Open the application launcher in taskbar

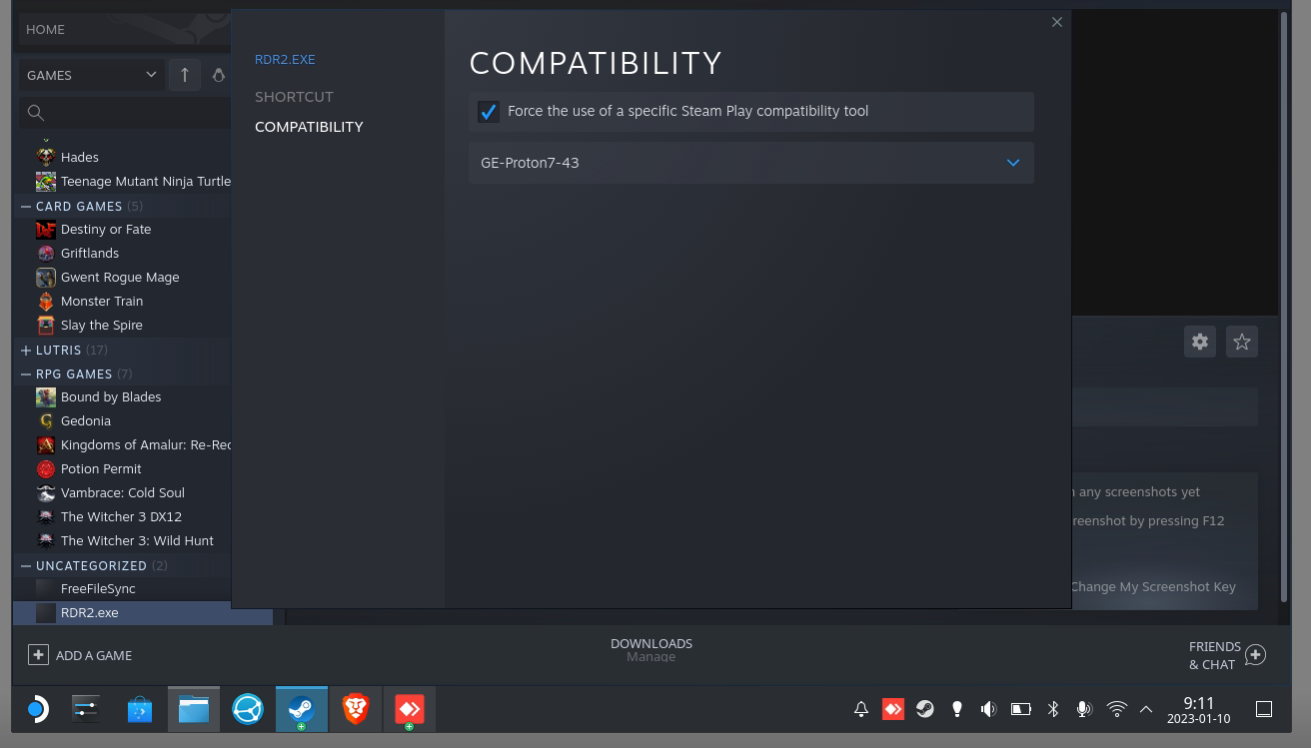pos(37,710)
